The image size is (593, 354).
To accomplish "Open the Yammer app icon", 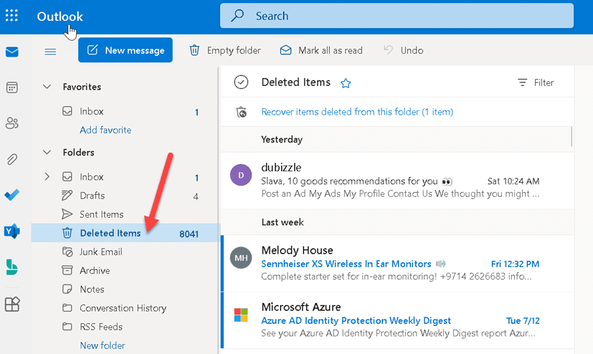I will [x=12, y=231].
